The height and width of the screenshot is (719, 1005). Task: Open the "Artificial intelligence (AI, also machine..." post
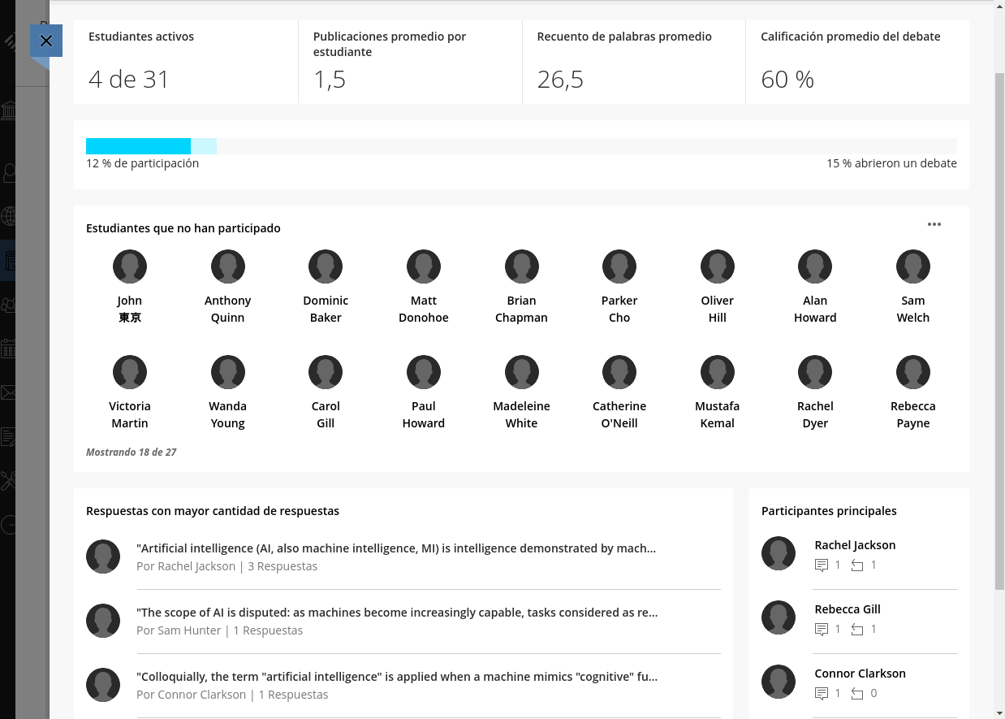tap(396, 548)
